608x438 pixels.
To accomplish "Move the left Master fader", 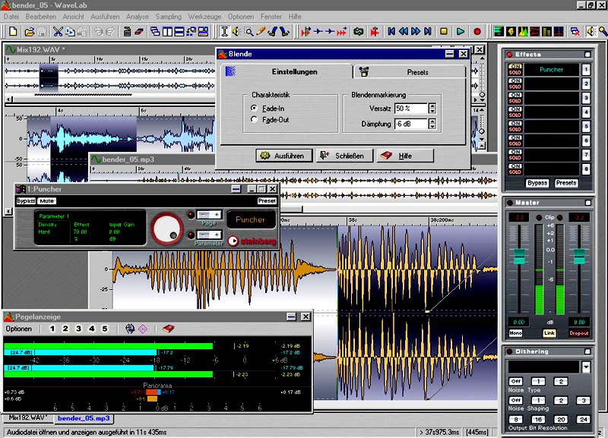I will pos(519,257).
